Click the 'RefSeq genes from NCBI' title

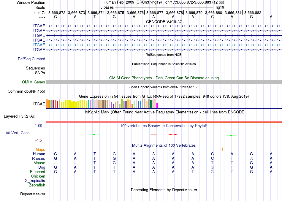[x=164, y=55]
